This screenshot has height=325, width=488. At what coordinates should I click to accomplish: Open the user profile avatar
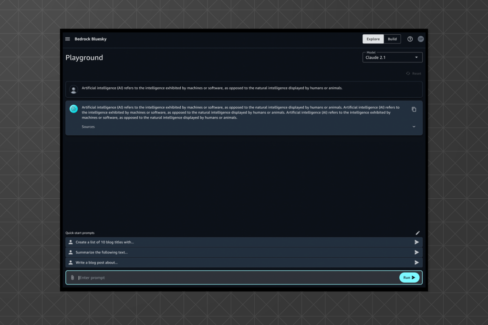pos(420,39)
